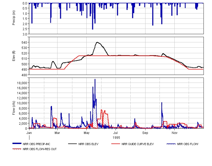Click the Jan label on the time axis

(29, 133)
